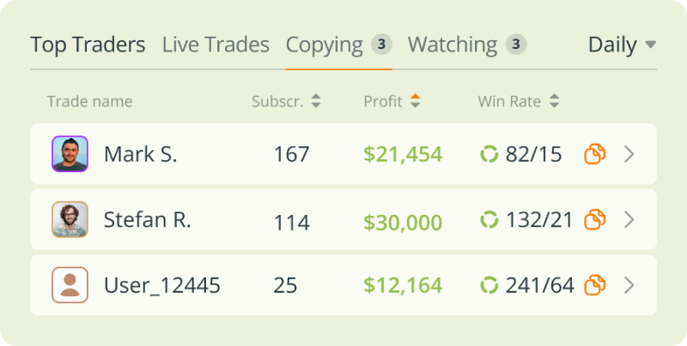687x346 pixels.
Task: Switch to the Top Traders tab
Action: pyautogui.click(x=88, y=45)
